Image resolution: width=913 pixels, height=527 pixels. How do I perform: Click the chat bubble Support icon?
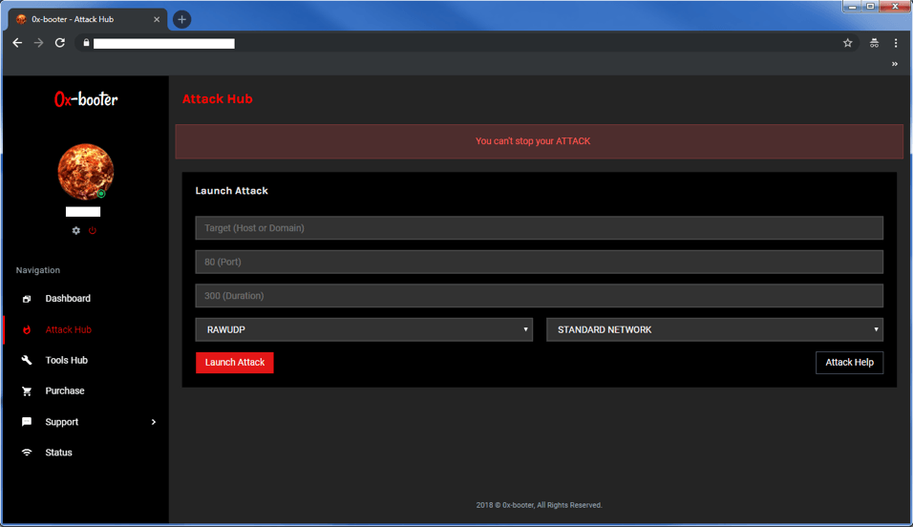pyautogui.click(x=27, y=422)
